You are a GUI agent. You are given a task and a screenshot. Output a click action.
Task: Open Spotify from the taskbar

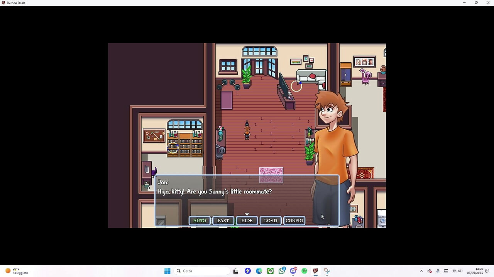point(305,271)
